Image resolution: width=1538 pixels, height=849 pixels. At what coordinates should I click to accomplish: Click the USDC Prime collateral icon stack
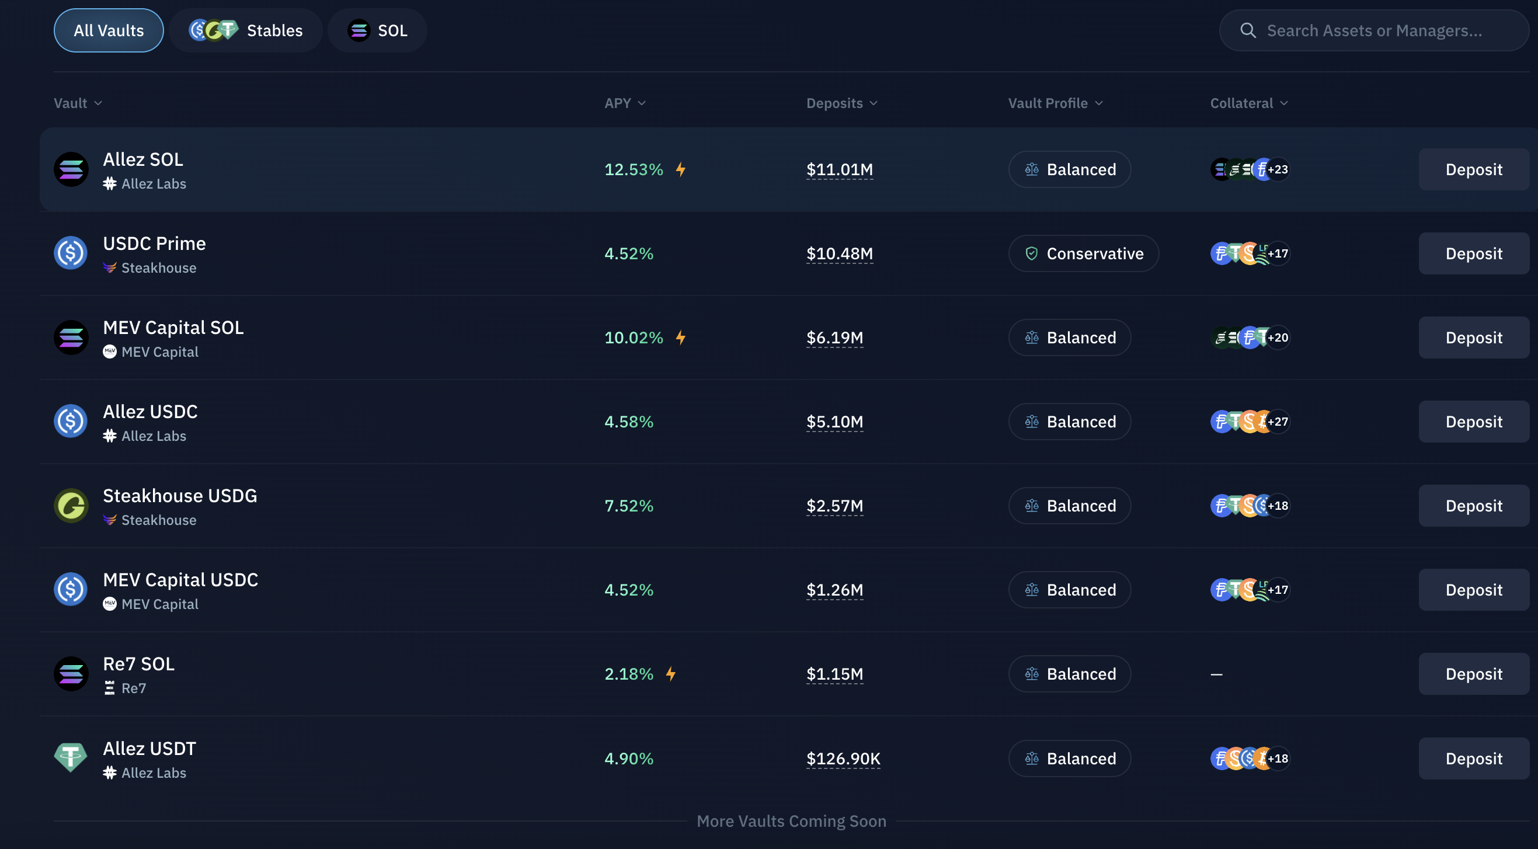[x=1250, y=254]
